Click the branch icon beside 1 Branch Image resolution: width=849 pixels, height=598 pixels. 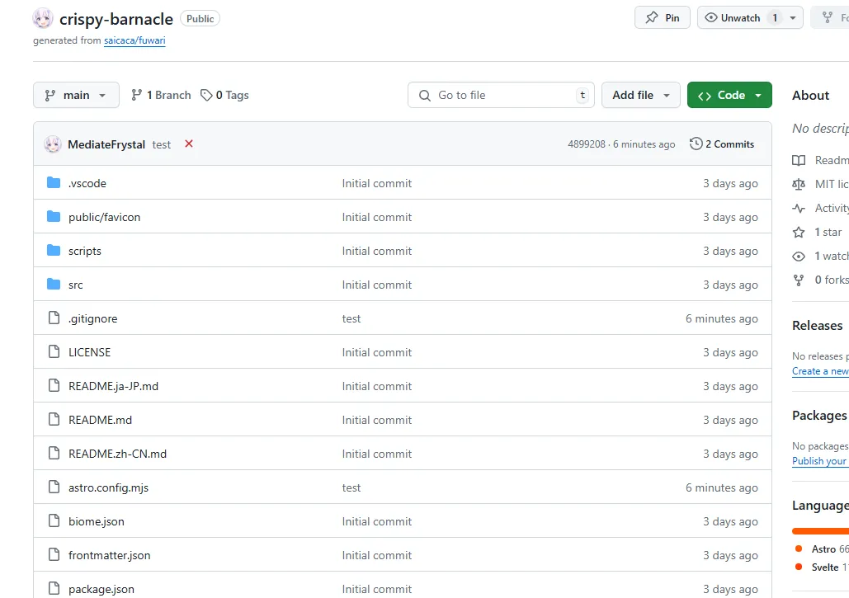137,95
